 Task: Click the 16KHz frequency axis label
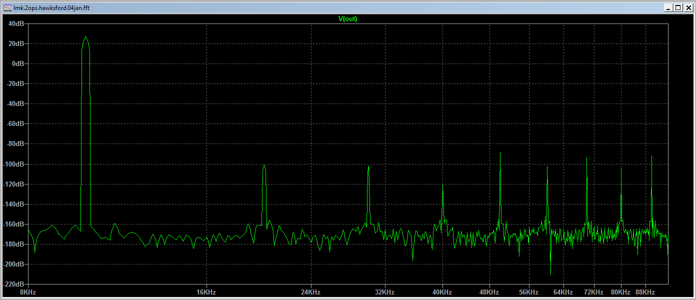point(206,292)
